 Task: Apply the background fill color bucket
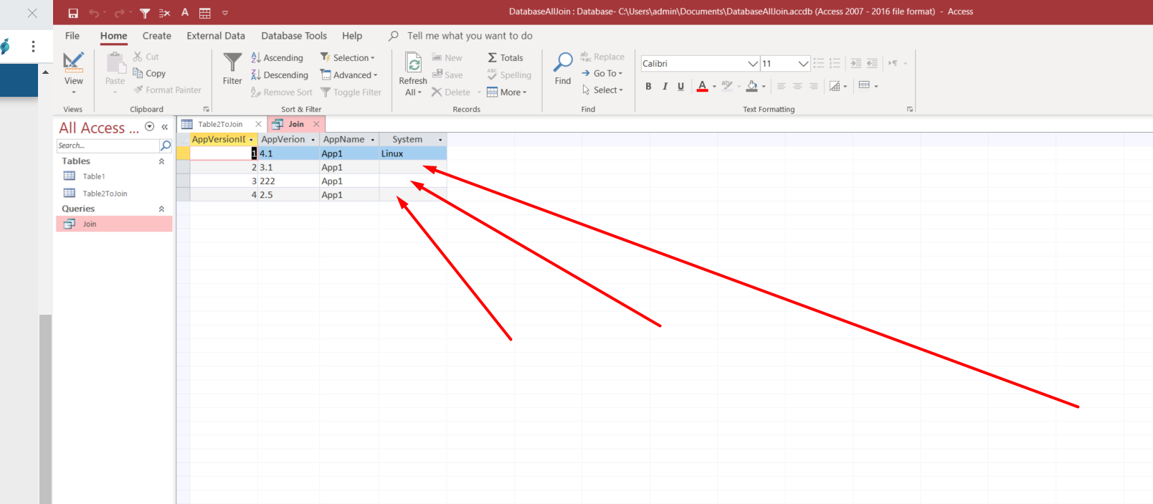tap(751, 86)
